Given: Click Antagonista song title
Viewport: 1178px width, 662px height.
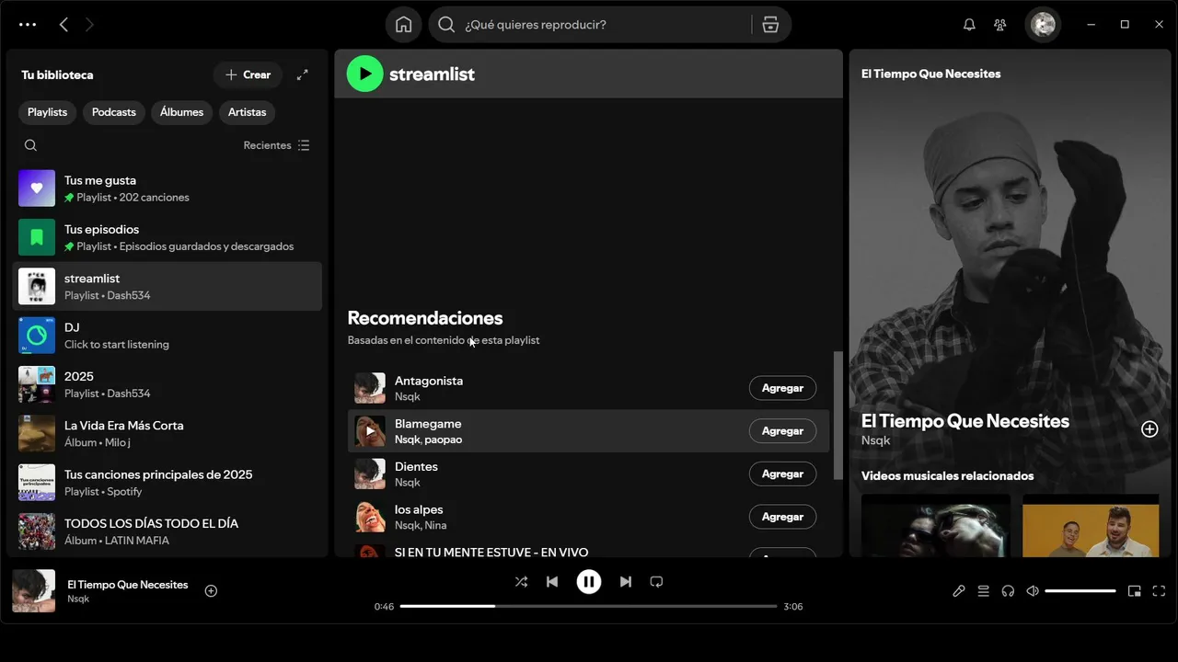Looking at the screenshot, I should tap(429, 381).
